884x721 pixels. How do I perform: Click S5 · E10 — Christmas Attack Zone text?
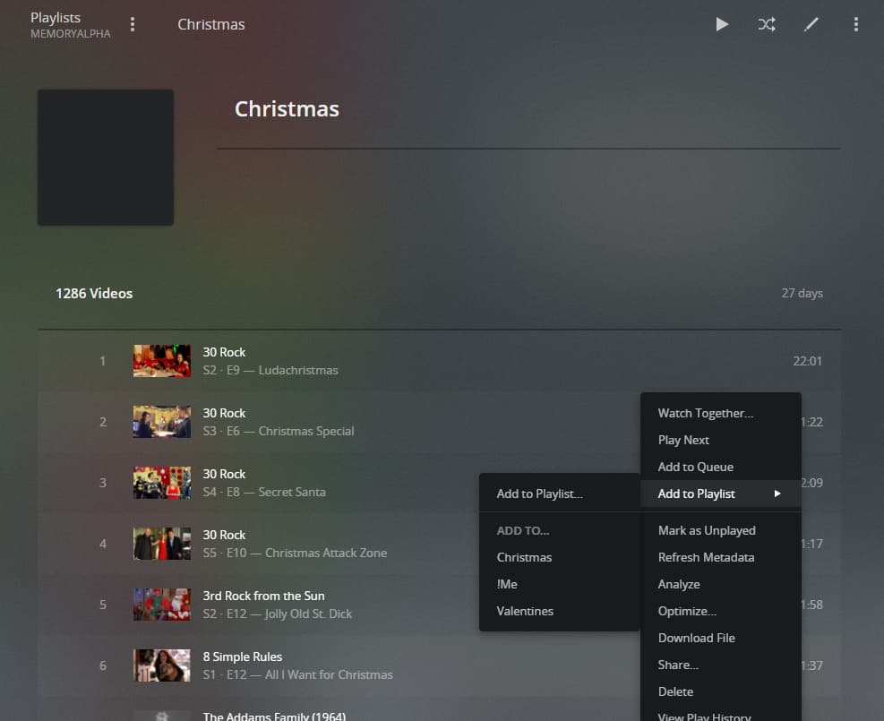pos(295,553)
